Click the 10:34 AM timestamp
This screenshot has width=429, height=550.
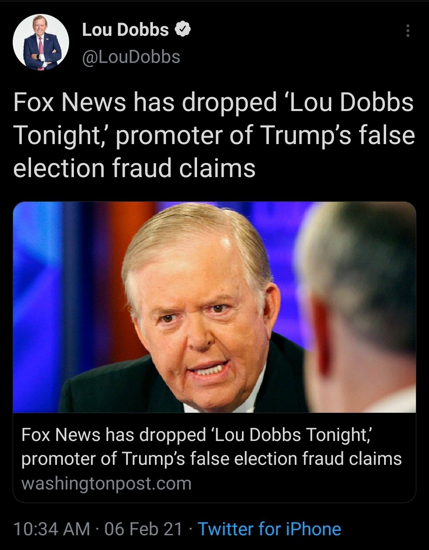pyautogui.click(x=52, y=529)
